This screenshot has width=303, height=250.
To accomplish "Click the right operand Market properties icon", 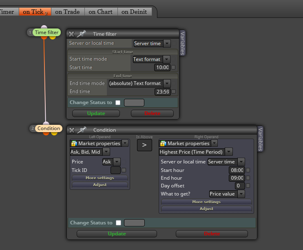I will pos(163,143).
